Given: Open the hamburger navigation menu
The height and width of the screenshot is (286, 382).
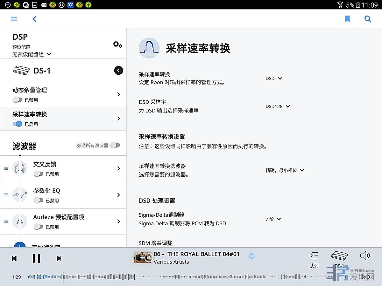Looking at the screenshot, I should [14, 19].
